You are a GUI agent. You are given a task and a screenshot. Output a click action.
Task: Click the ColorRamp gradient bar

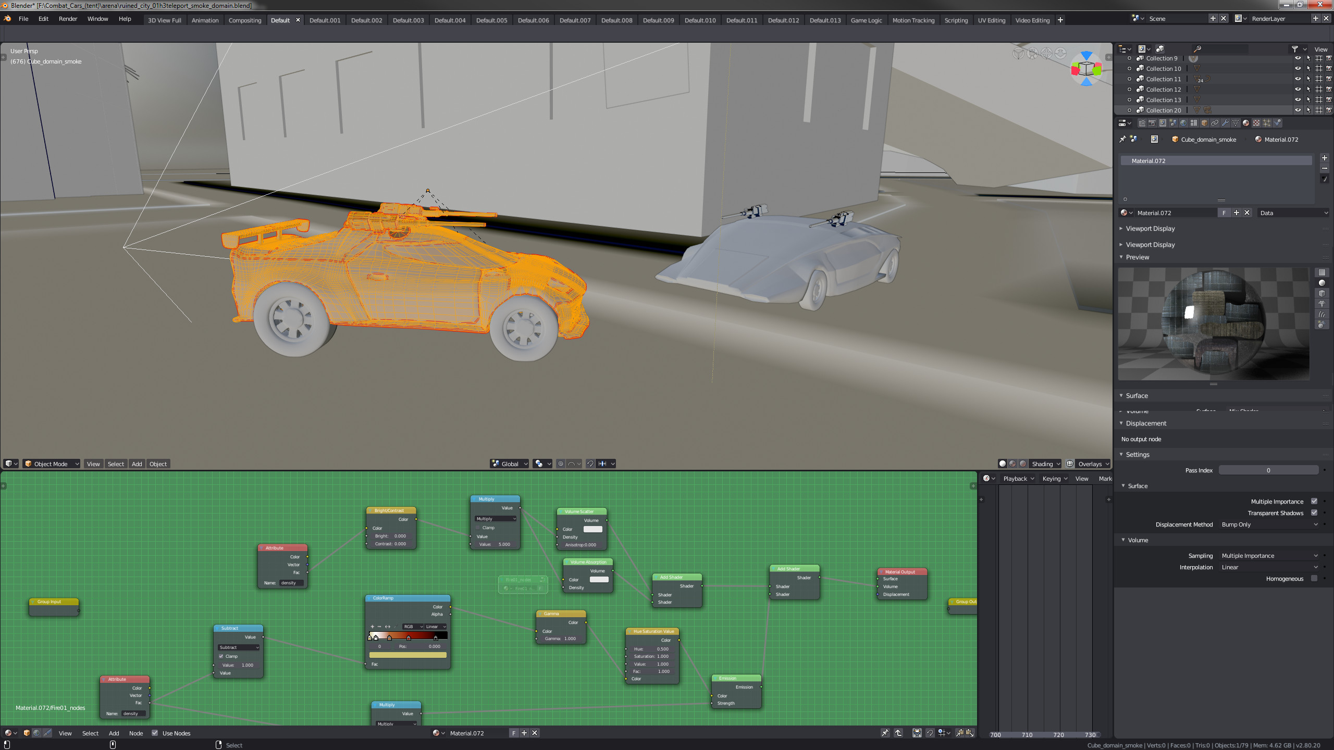pos(408,635)
